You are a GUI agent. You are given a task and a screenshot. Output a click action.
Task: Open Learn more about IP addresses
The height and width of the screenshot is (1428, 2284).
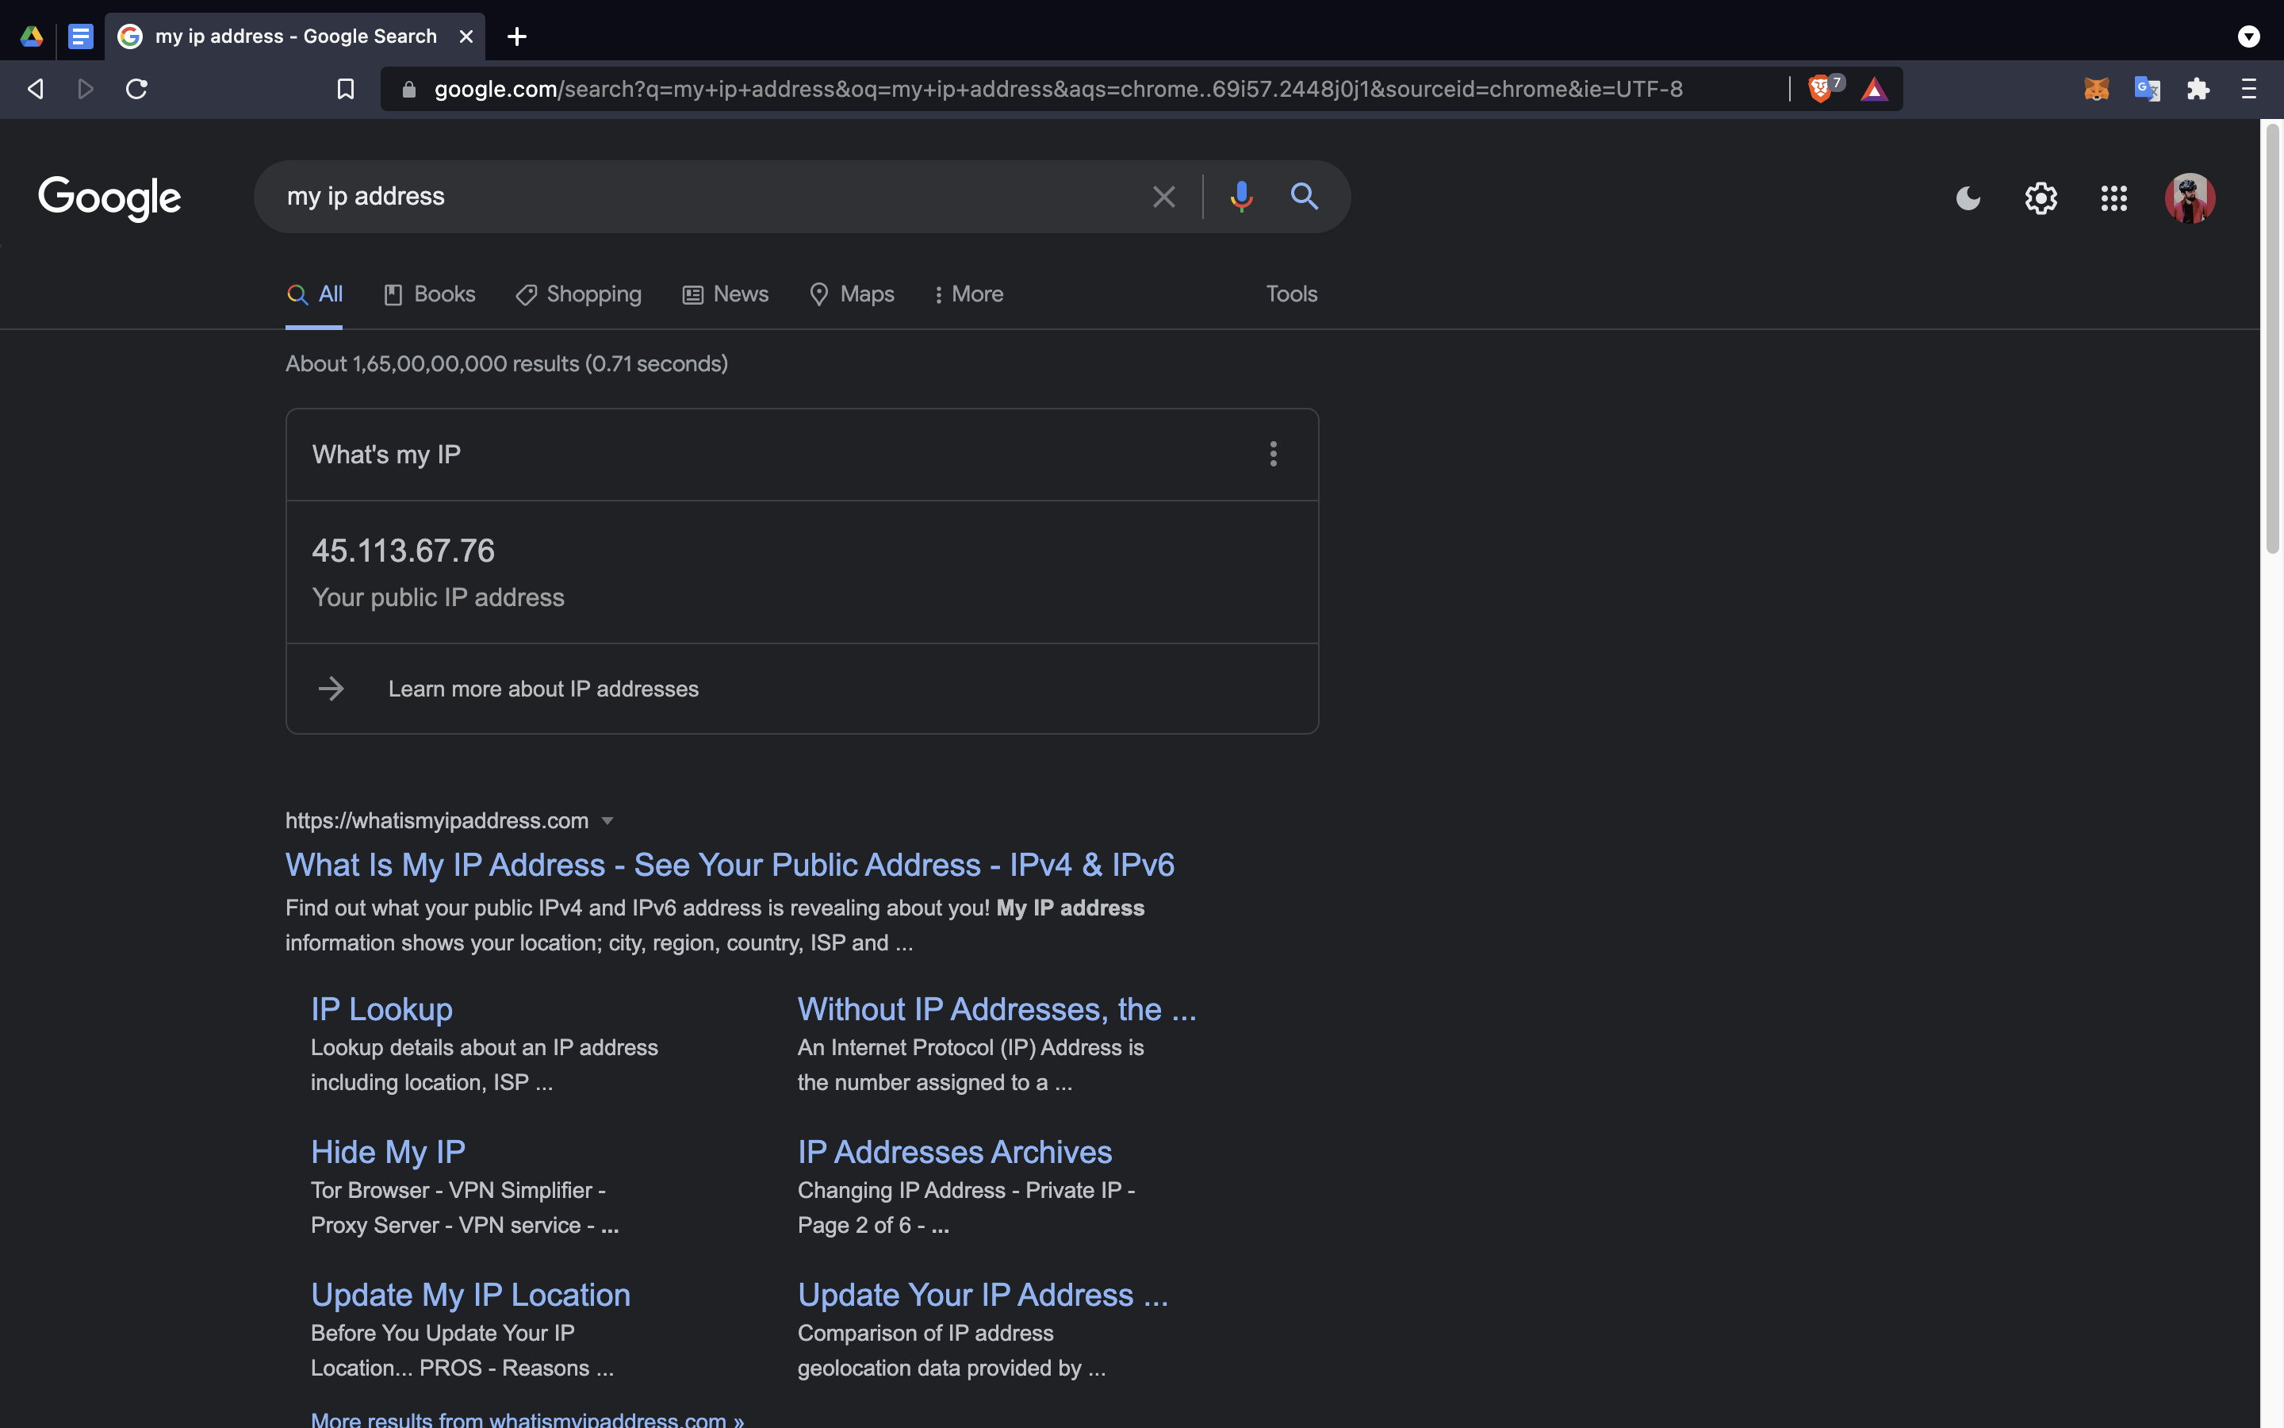coord(542,689)
